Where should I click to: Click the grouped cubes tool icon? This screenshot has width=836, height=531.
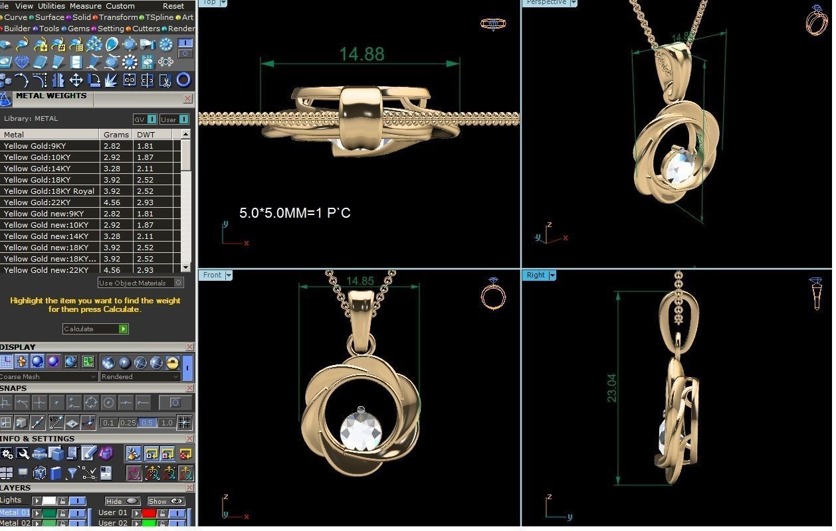tap(5, 80)
